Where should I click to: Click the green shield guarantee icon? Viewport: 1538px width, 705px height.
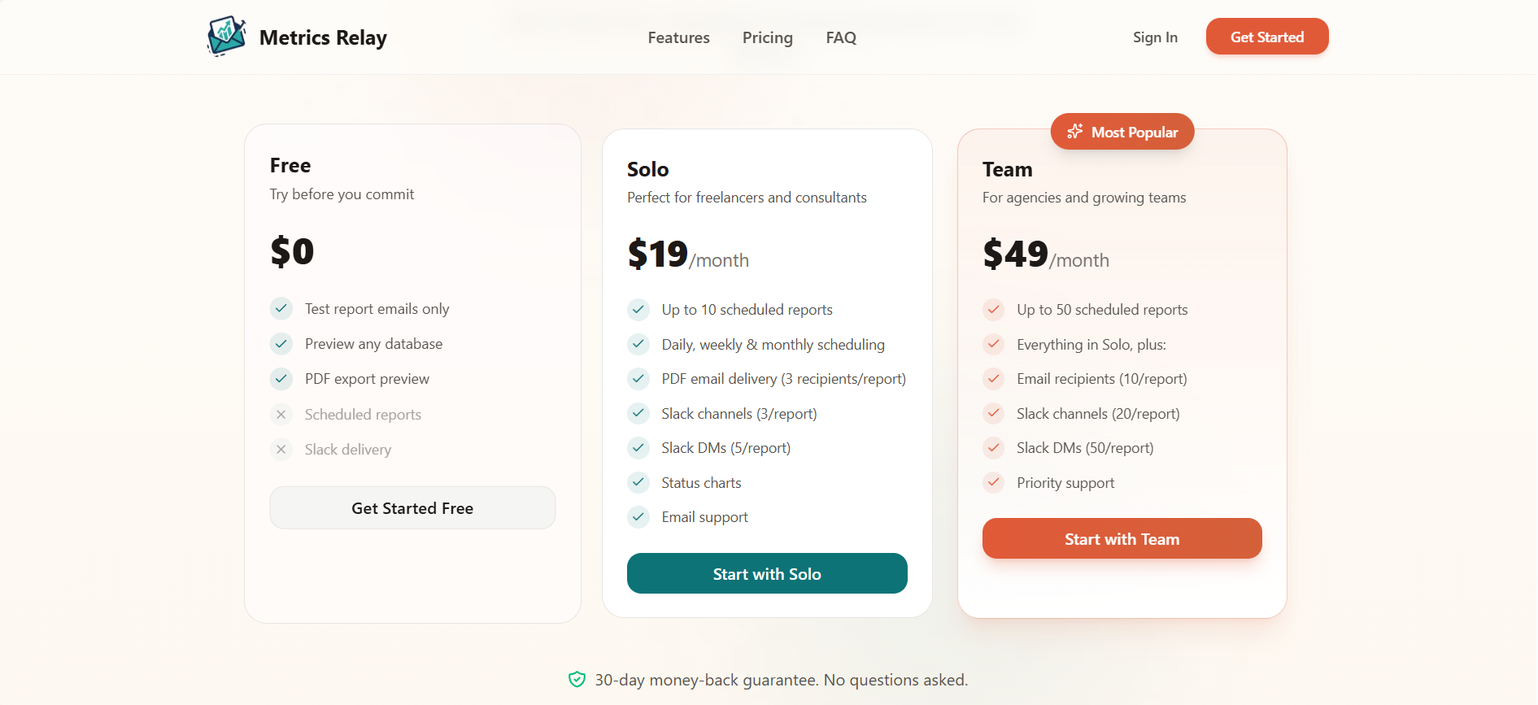tap(577, 680)
